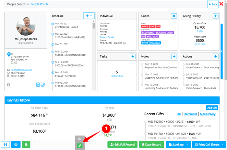Click the YARD SIGN keyword tag
This screenshot has height=150, width=227.
click(152, 37)
